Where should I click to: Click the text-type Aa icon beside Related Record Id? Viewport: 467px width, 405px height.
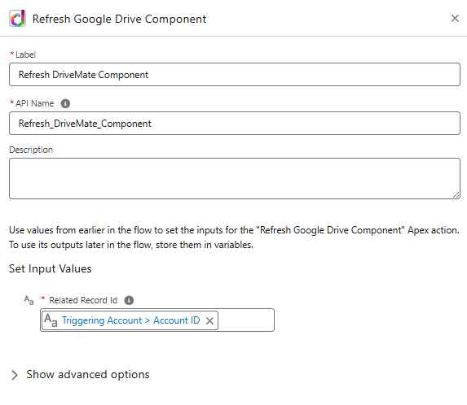(29, 300)
